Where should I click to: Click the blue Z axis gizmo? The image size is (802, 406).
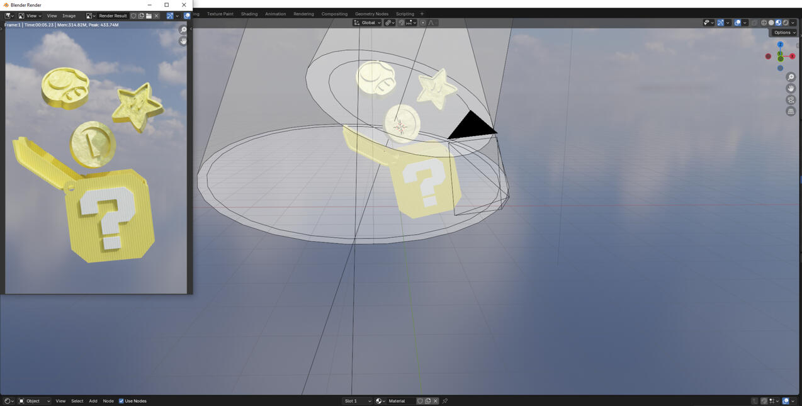click(x=780, y=45)
